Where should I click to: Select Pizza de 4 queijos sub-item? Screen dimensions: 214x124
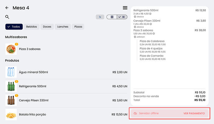click(153, 50)
